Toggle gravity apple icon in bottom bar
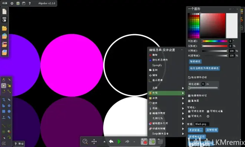This screenshot has width=245, height=147. coord(144,141)
